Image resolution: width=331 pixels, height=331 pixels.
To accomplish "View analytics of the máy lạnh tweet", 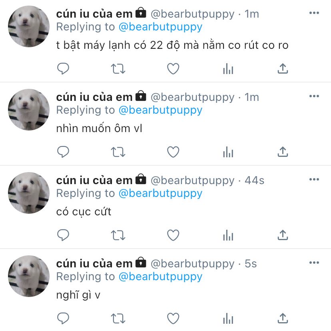I will point(228,69).
